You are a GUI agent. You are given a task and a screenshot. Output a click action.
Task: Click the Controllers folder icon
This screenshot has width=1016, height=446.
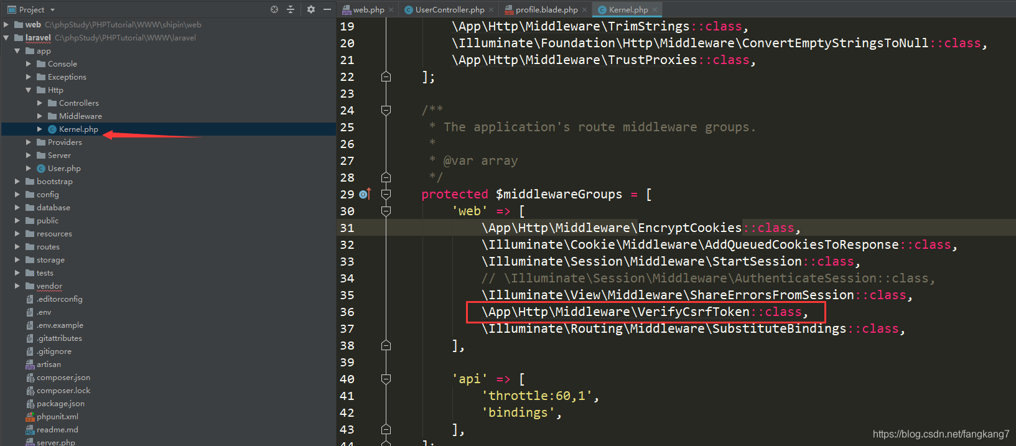click(52, 103)
